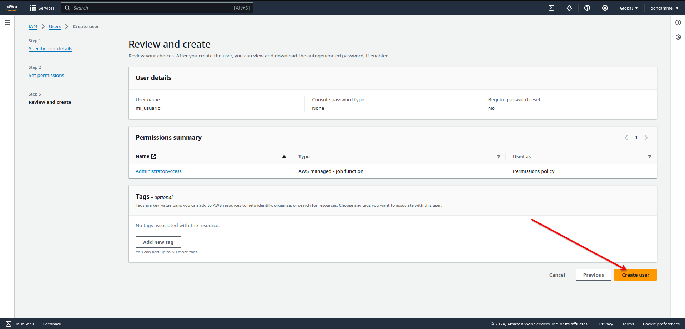Image resolution: width=685 pixels, height=329 pixels.
Task: Open the info panel icon on right
Action: pos(678,22)
